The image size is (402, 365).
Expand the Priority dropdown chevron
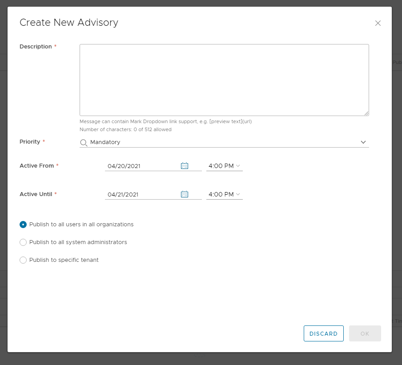tap(363, 142)
